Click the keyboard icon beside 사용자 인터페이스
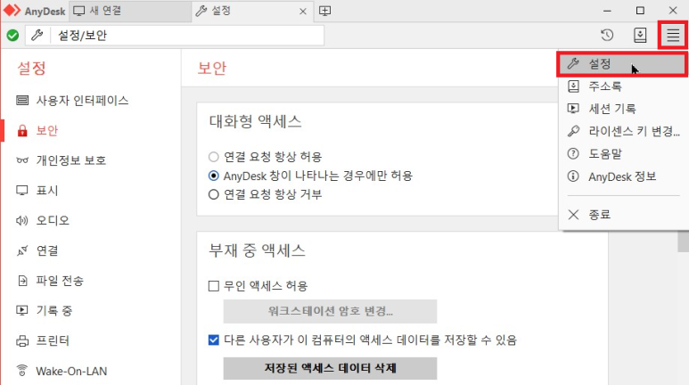The width and height of the screenshot is (689, 385). [22, 101]
